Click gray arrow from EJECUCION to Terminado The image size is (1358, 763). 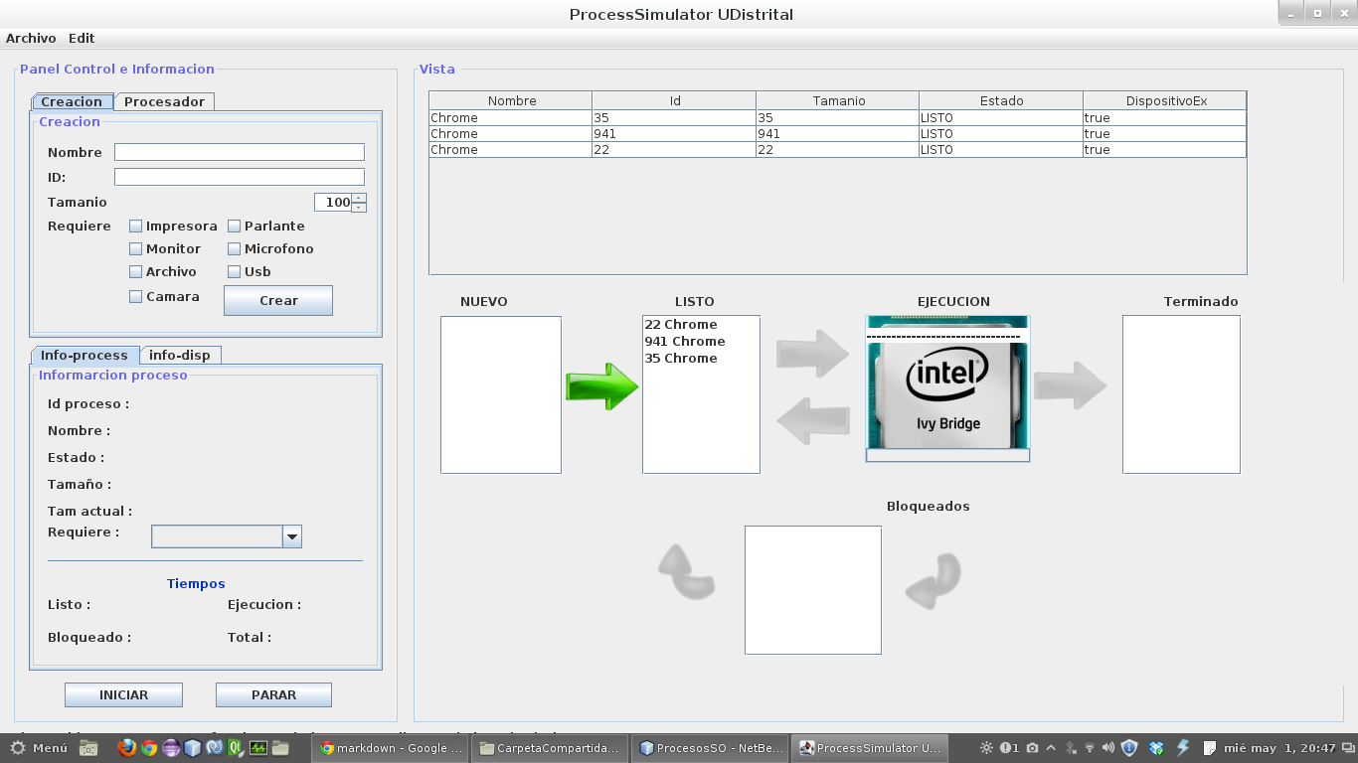tap(1071, 385)
